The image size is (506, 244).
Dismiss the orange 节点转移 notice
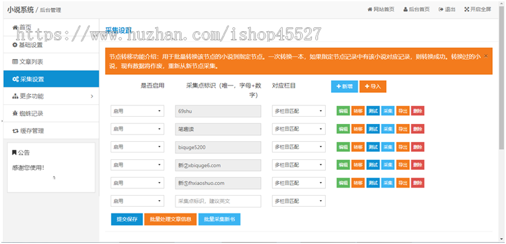point(486,56)
